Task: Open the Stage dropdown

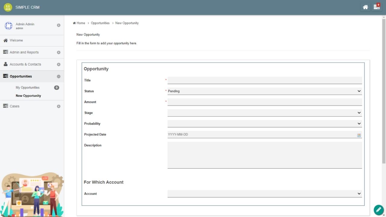Action: pyautogui.click(x=264, y=113)
